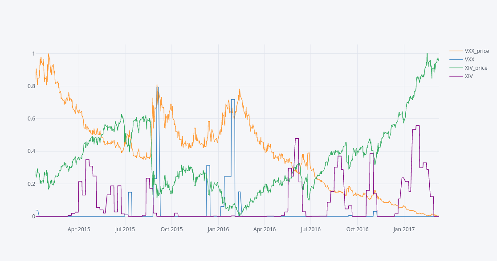Click the Jul 2015 x-axis label
The height and width of the screenshot is (261, 497).
pos(125,229)
